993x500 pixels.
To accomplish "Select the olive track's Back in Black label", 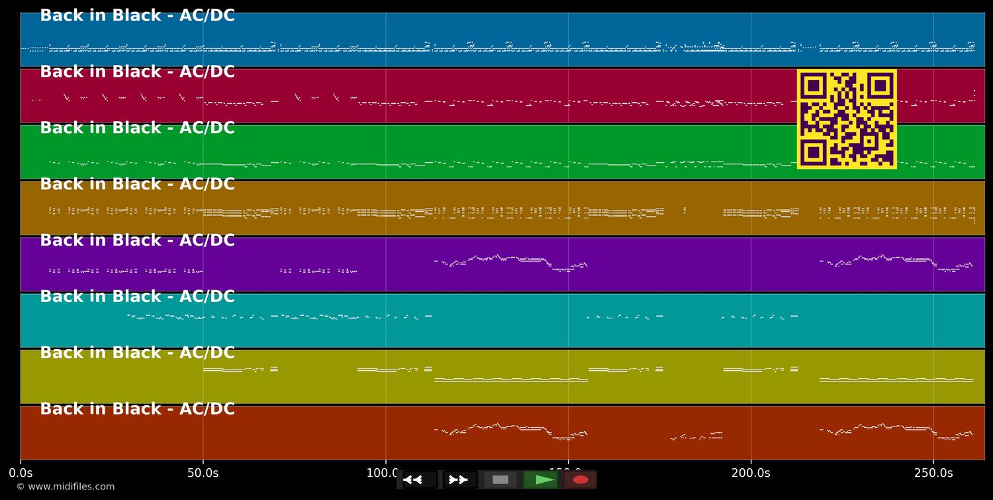I will point(137,353).
